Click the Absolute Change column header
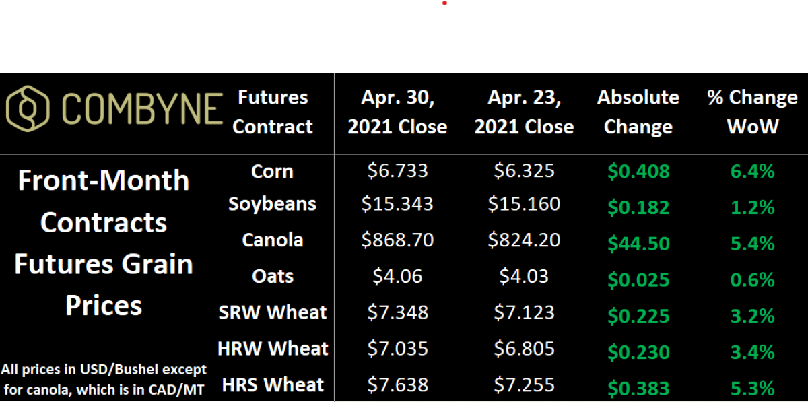The height and width of the screenshot is (402, 808). pos(638,112)
